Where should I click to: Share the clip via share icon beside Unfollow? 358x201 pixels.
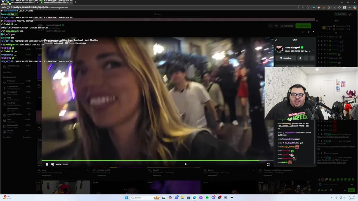(x=300, y=58)
